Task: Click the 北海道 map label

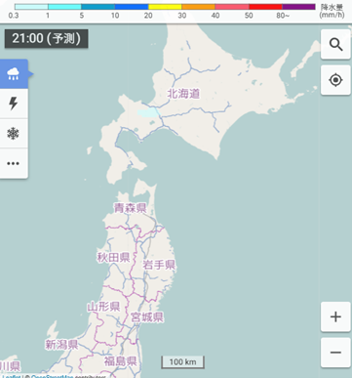Action: (x=183, y=94)
